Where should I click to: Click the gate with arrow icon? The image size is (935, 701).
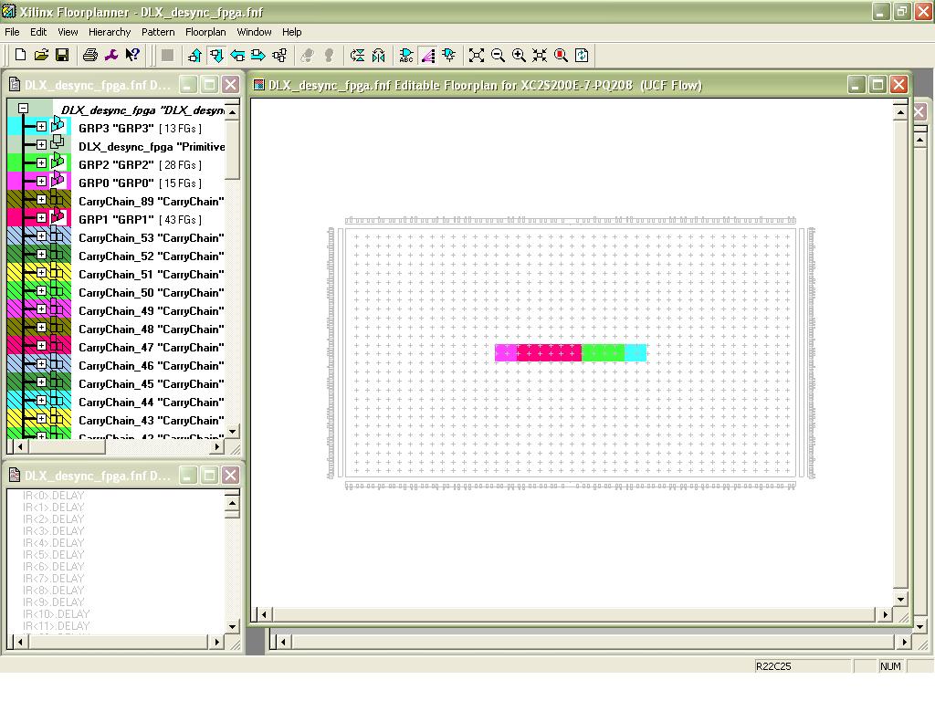coord(448,56)
